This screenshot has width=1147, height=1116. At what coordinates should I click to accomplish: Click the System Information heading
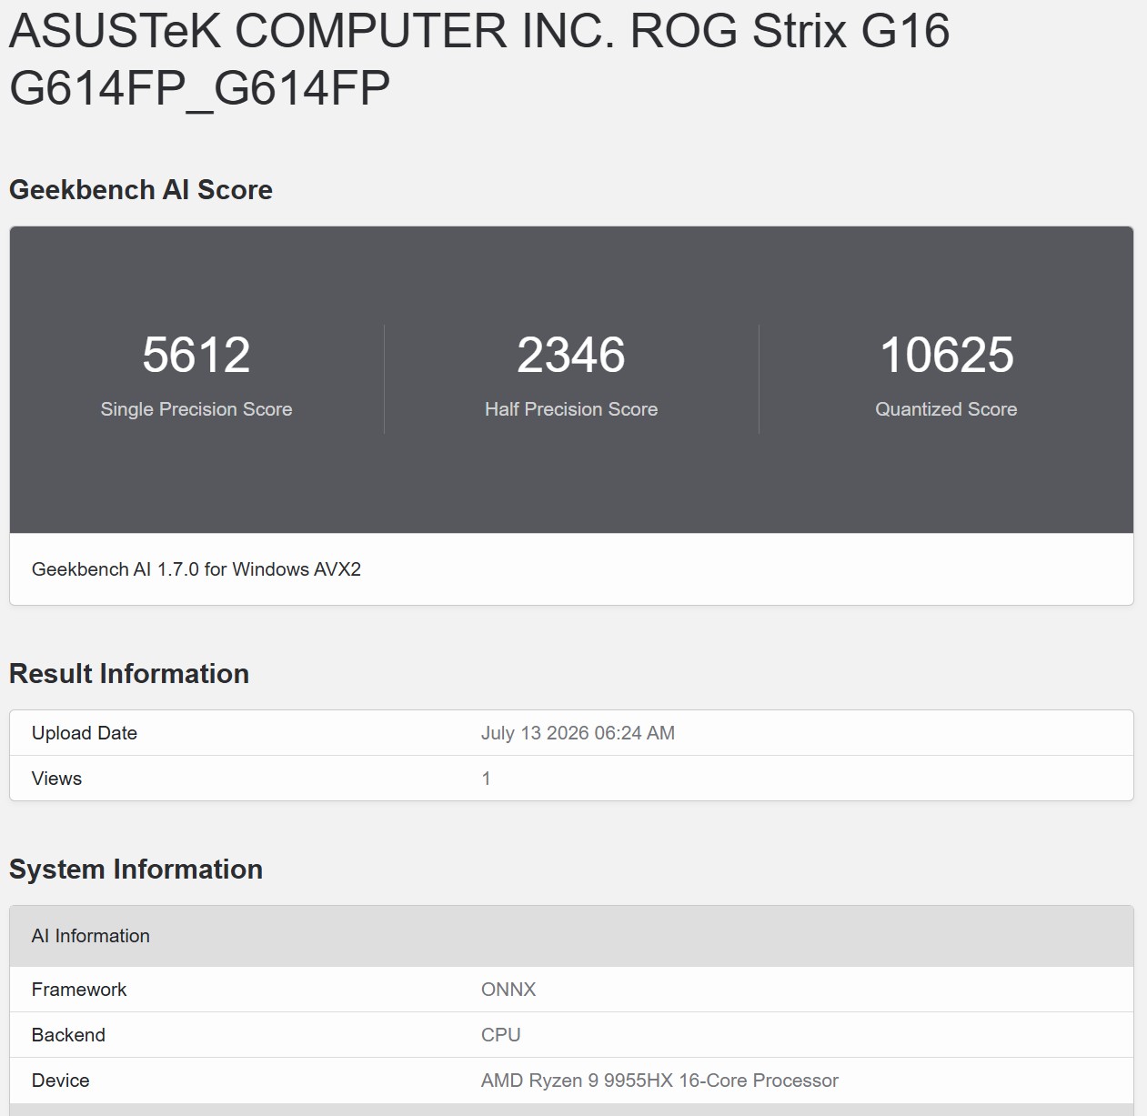tap(136, 870)
